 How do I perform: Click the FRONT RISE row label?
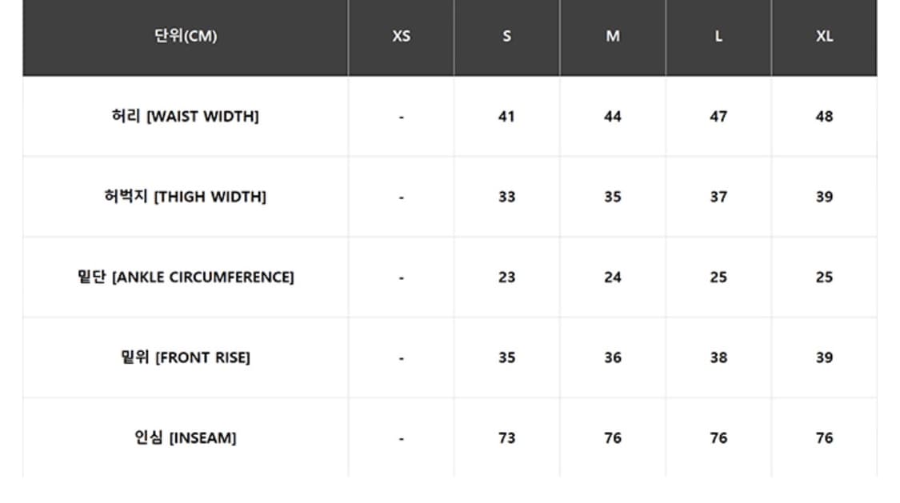point(186,357)
